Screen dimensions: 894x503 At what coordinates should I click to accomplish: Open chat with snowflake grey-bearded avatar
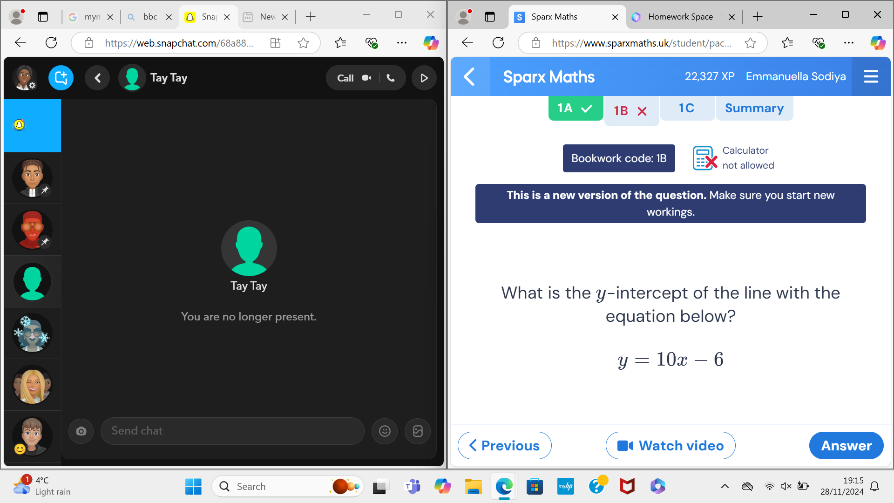click(32, 333)
